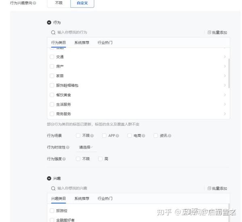The width and height of the screenshot is (242, 222).
Task: Switch to 系统推荐 tab under 兴趣
Action: pos(82,199)
